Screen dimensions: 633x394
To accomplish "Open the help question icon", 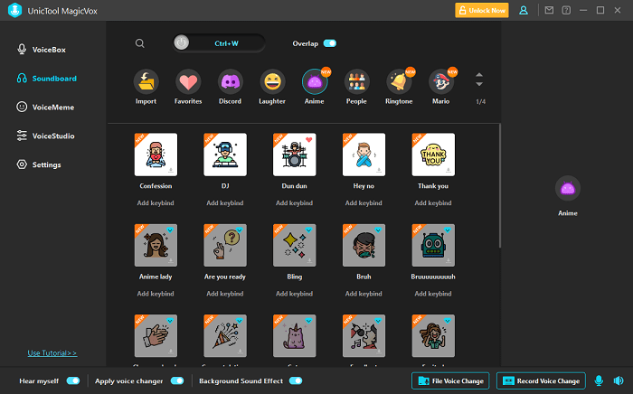I will point(566,11).
